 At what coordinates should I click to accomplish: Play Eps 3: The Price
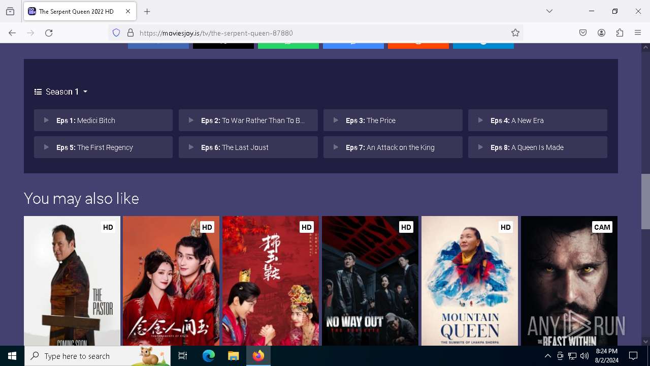coord(393,120)
